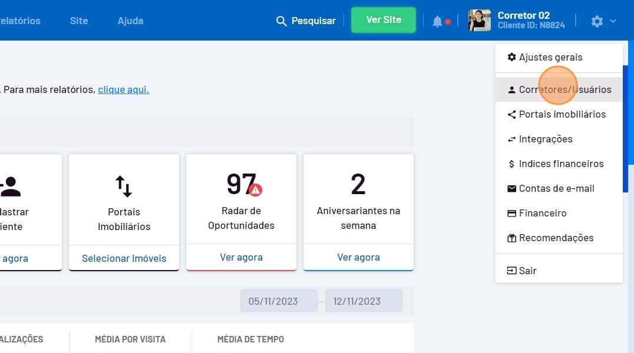This screenshot has height=353, width=634.
Task: Select Corretores/Usuários menu entry
Action: [x=564, y=90]
